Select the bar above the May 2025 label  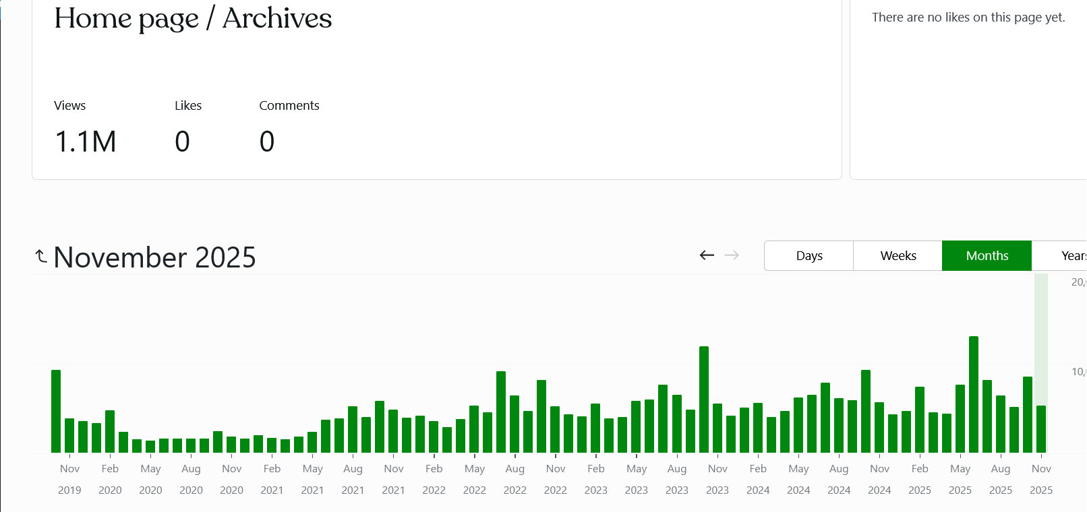[960, 418]
